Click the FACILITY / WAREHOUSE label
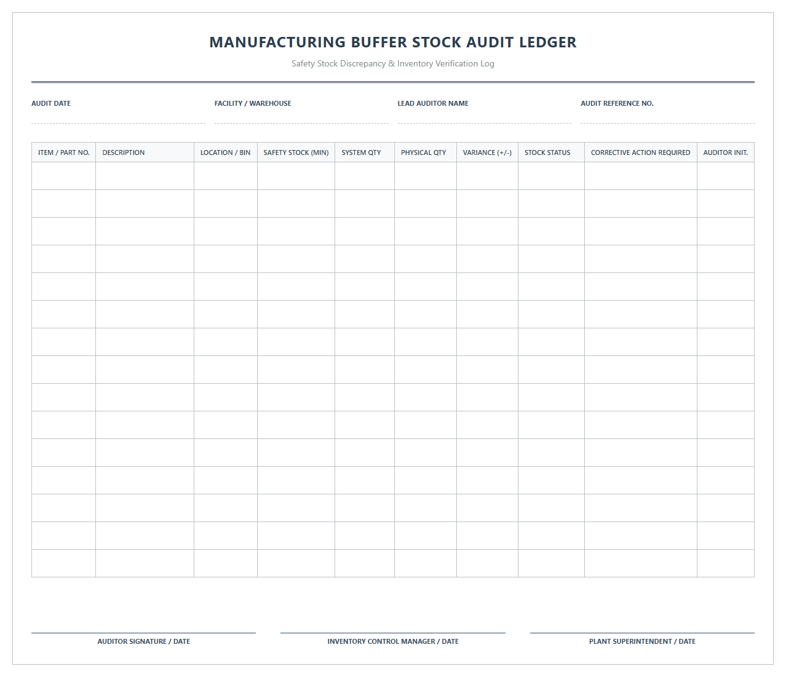This screenshot has width=786, height=677. [x=253, y=103]
